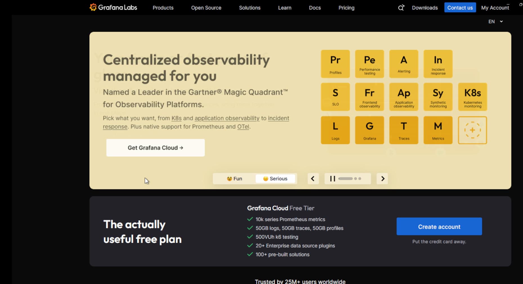Click the Create account button
523x284 pixels.
(x=439, y=226)
